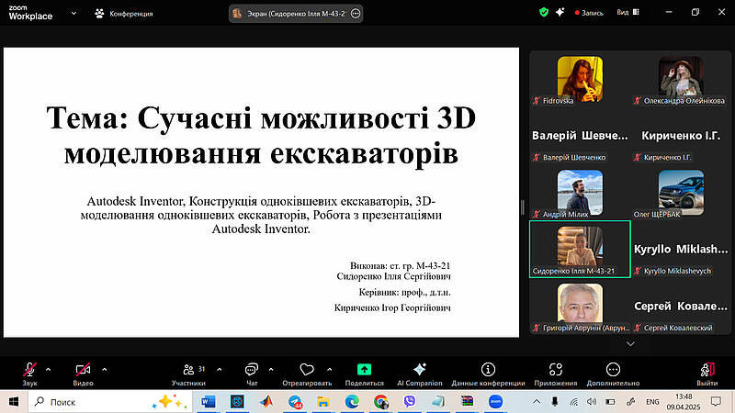Start screen sharing with Поделиться
The image size is (735, 413).
364,374
